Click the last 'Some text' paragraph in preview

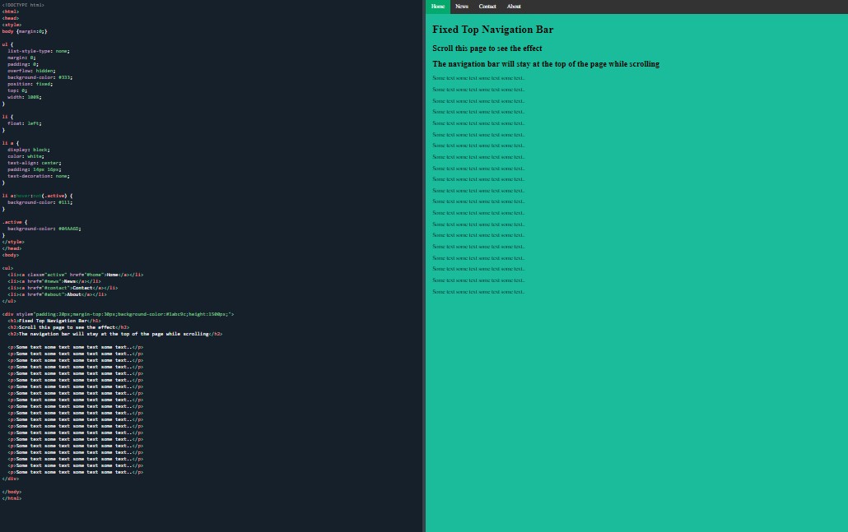tap(478, 292)
